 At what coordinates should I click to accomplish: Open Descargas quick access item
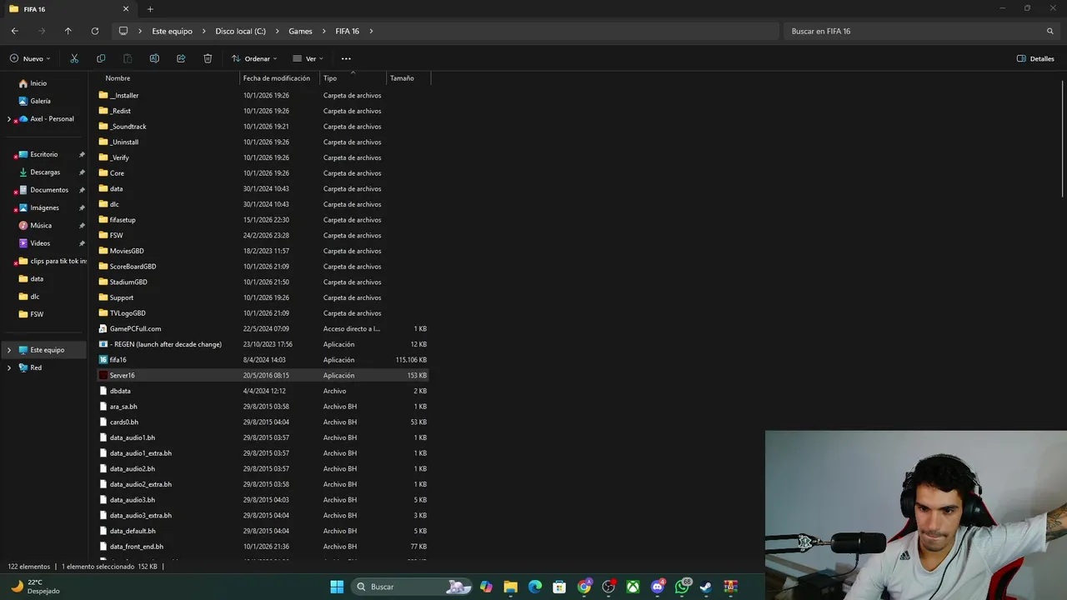coord(45,172)
